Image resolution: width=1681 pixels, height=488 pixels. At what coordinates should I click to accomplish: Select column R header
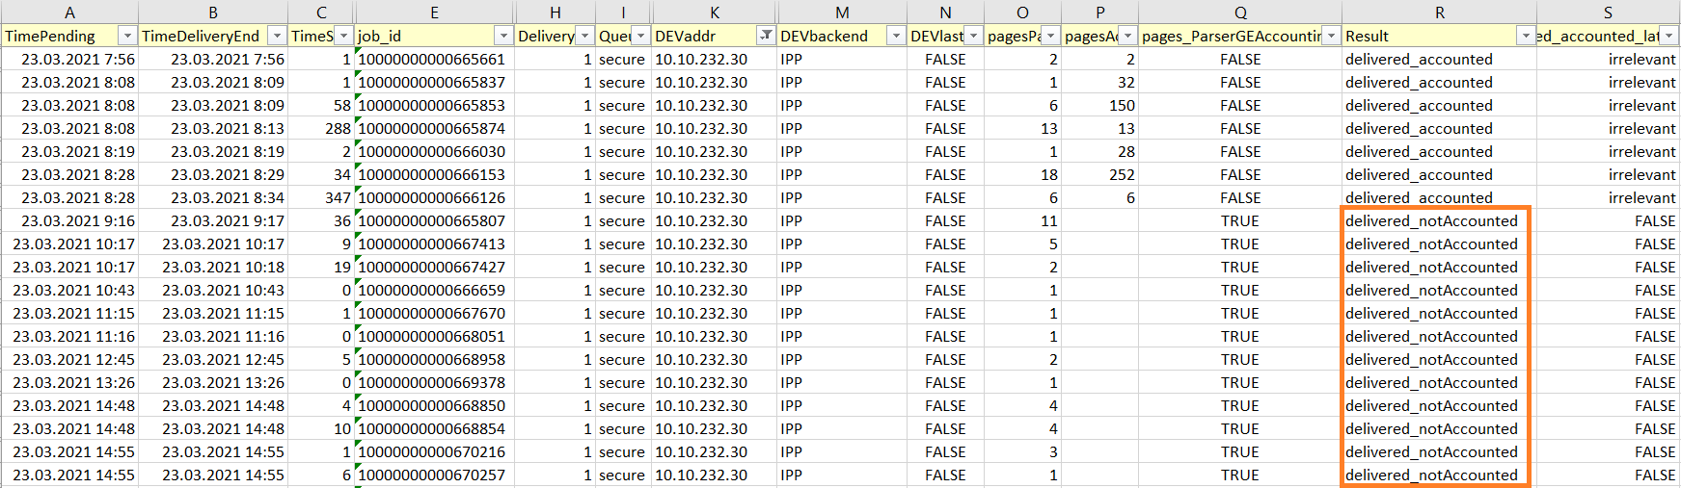tap(1439, 13)
